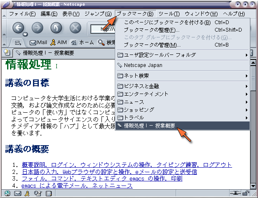The image size is (258, 198).
Task: Open a new tab with the new-tab icon
Action: [x=7, y=52]
